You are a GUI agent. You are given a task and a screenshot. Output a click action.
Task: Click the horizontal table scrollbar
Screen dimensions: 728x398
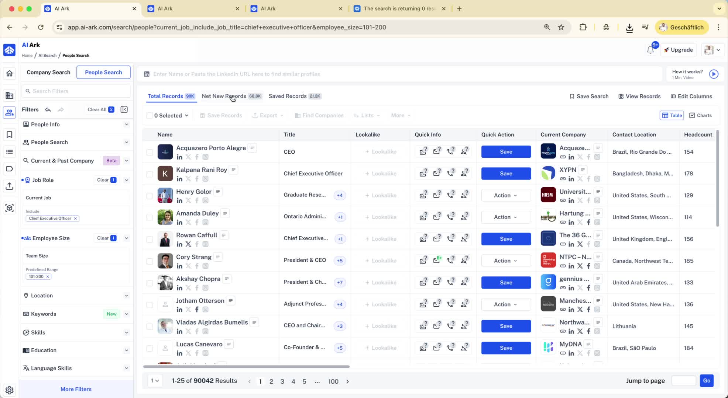coord(246,367)
